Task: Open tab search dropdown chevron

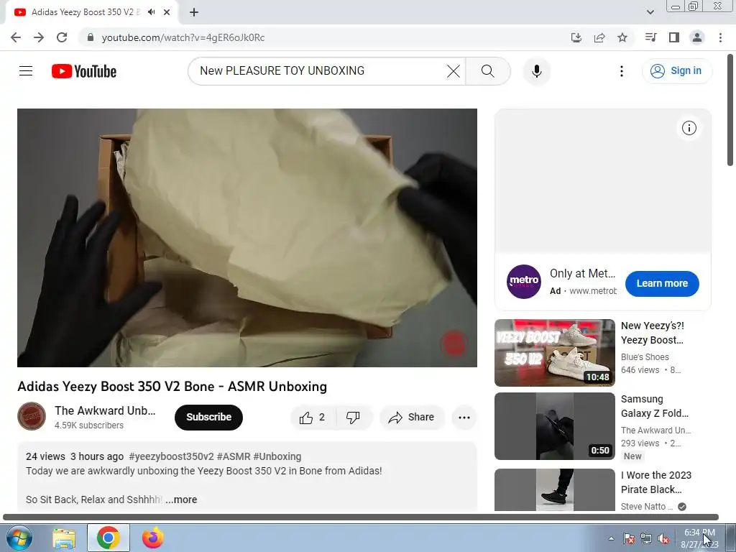Action: pos(650,12)
